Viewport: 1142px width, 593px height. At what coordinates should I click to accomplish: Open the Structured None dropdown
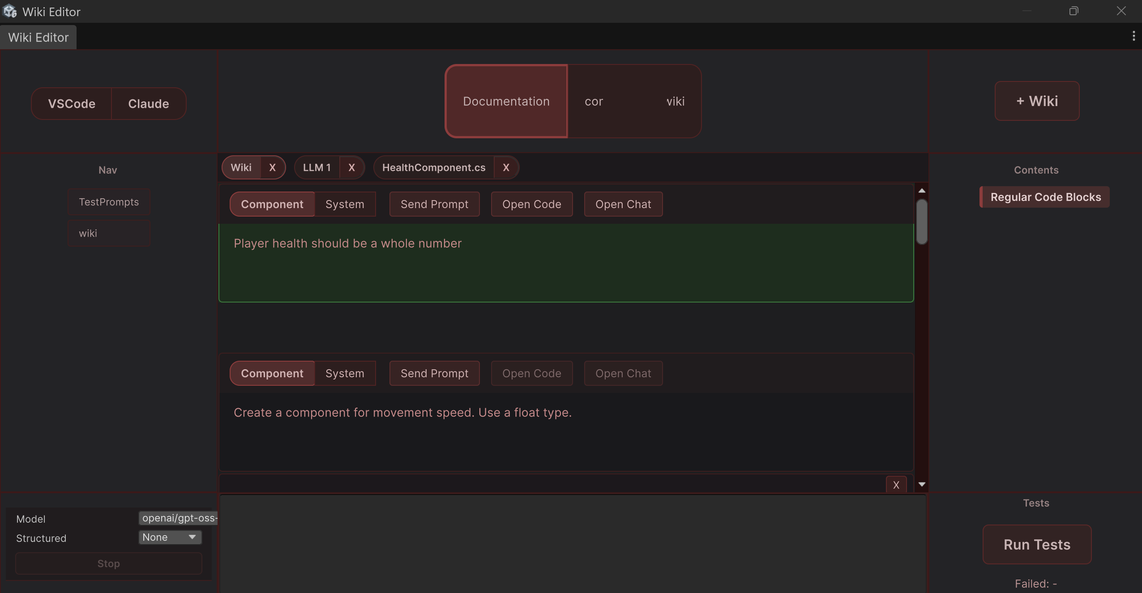coord(170,537)
